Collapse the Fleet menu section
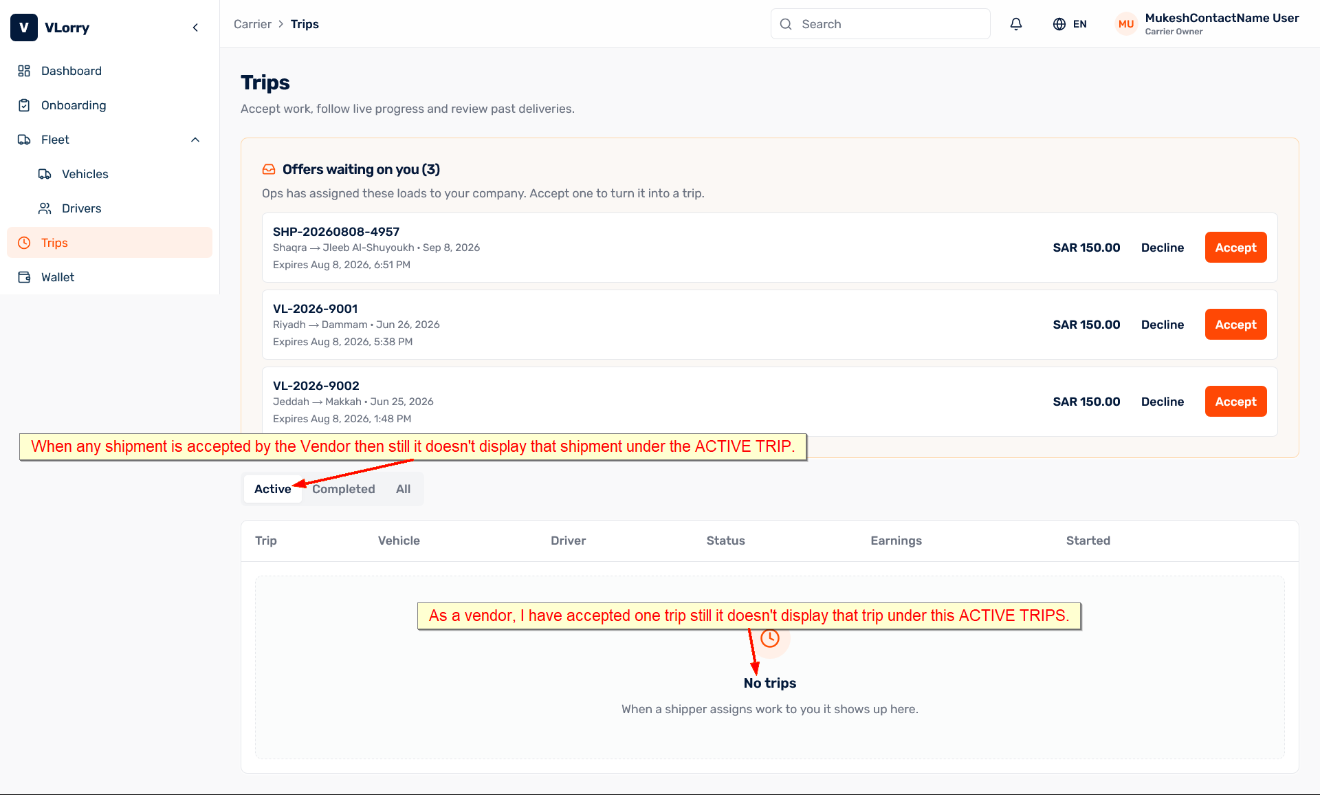The image size is (1320, 795). [x=195, y=140]
